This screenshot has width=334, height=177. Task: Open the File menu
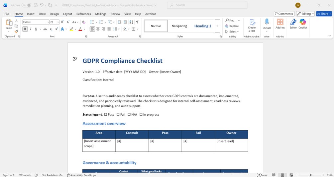click(x=7, y=14)
